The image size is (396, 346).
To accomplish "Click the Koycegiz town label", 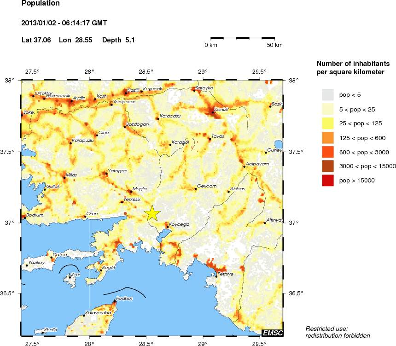I will coord(179,224).
